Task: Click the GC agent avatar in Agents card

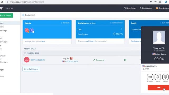Action: click(27, 30)
